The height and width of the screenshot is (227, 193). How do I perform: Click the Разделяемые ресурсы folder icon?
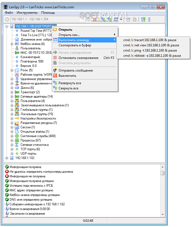point(17,123)
